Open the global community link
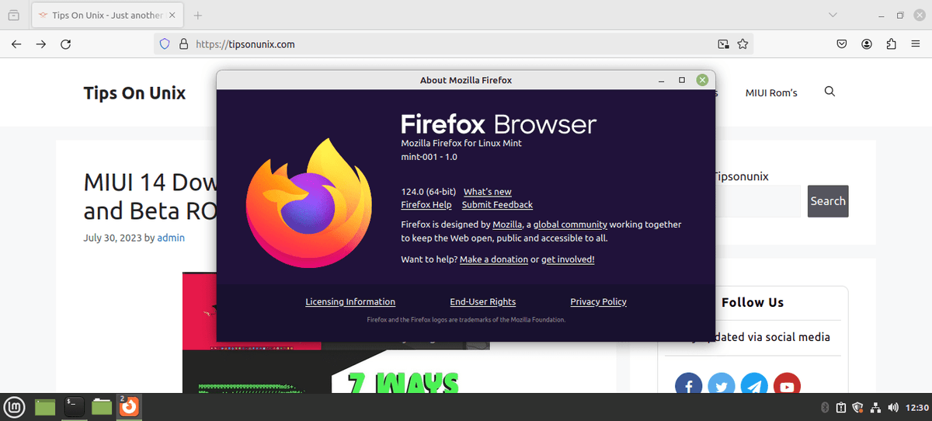932x421 pixels. [x=570, y=224]
